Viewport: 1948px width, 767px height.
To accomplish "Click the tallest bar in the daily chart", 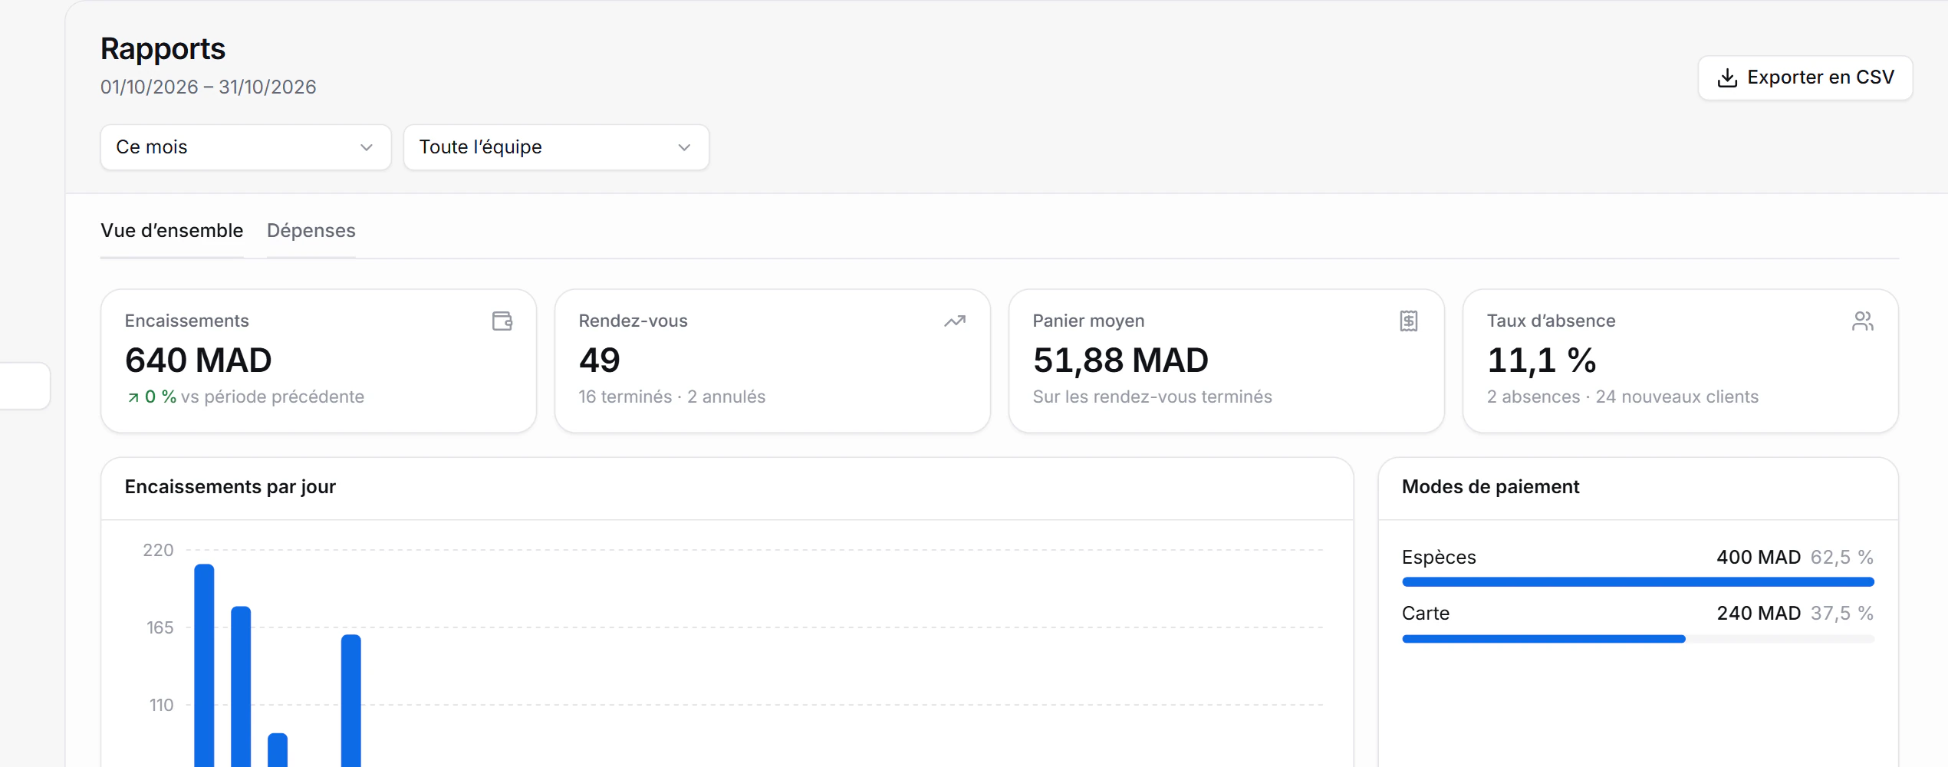I will (x=204, y=665).
